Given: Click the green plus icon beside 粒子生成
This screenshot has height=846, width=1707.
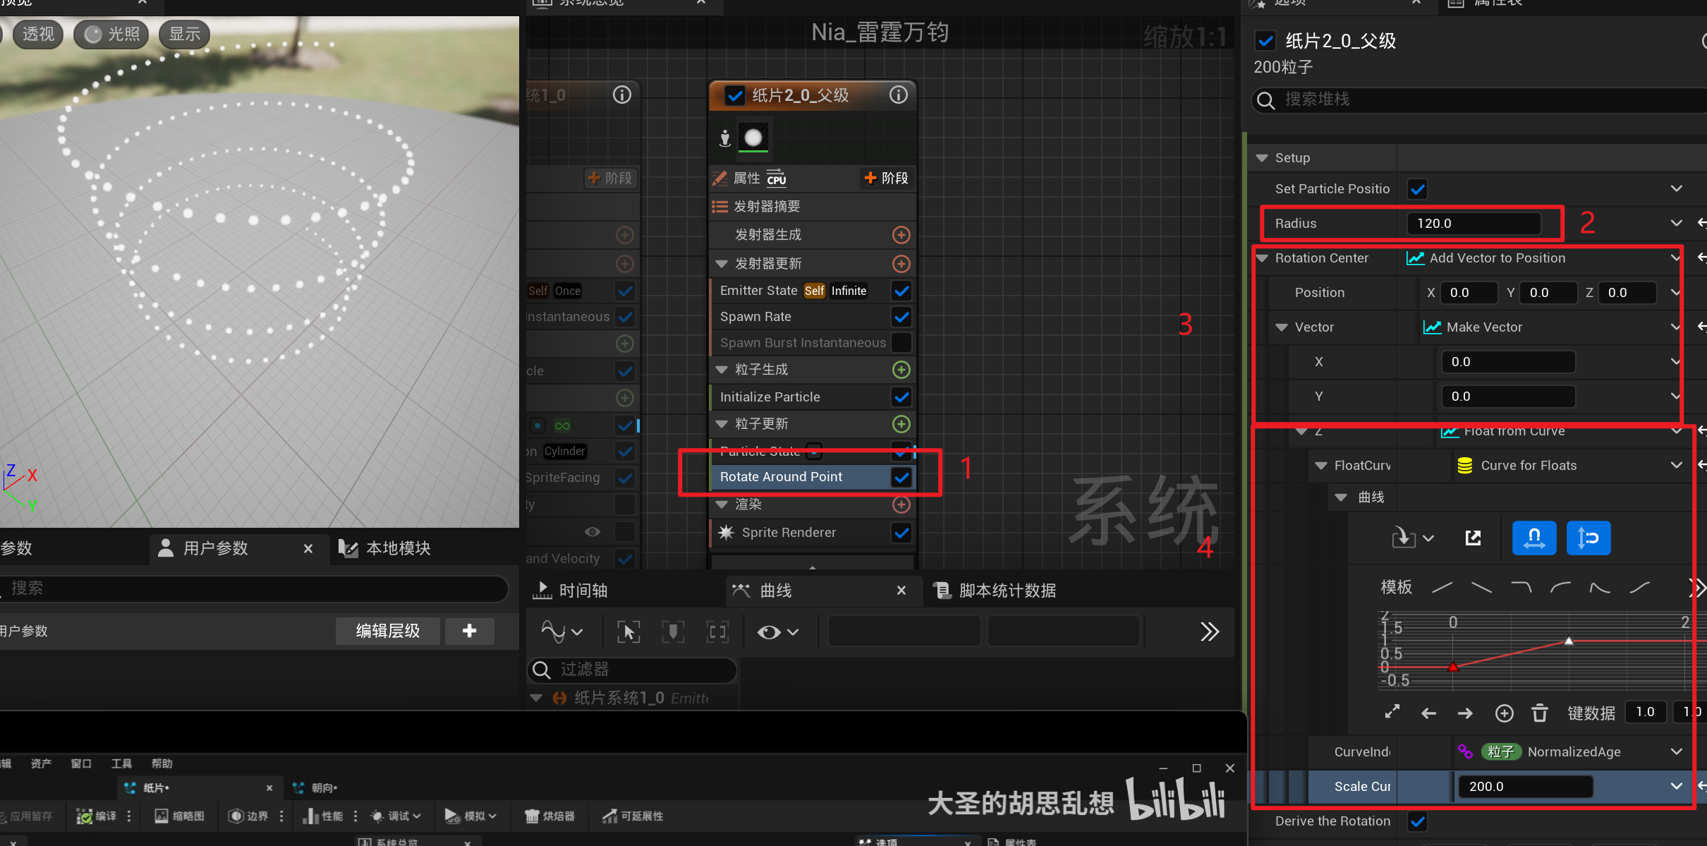Looking at the screenshot, I should [x=901, y=370].
